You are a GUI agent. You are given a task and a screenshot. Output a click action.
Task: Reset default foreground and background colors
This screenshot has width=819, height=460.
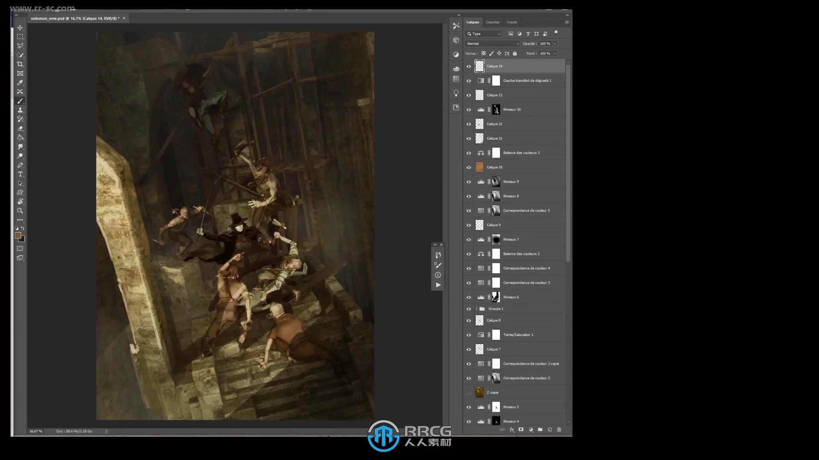pos(17,228)
